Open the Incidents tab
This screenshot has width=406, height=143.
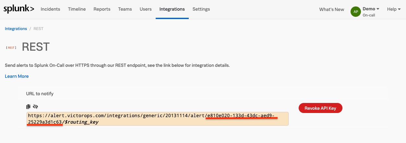point(50,9)
